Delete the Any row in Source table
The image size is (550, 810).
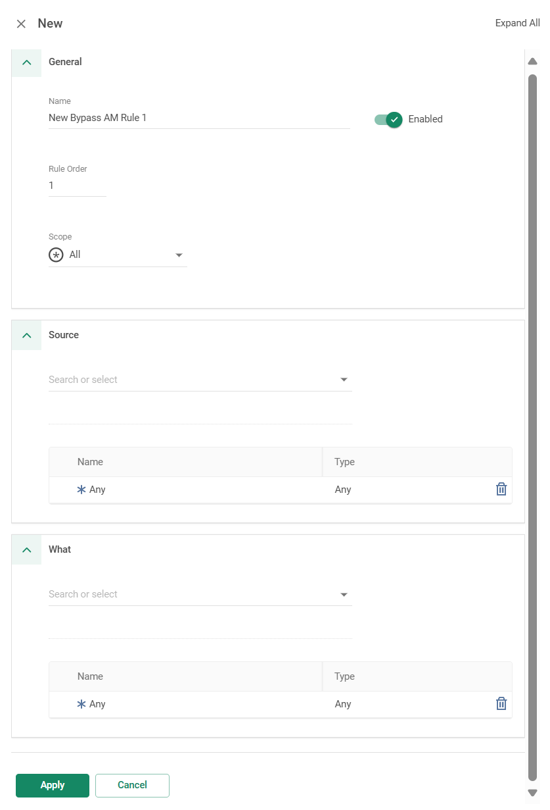pyautogui.click(x=501, y=489)
